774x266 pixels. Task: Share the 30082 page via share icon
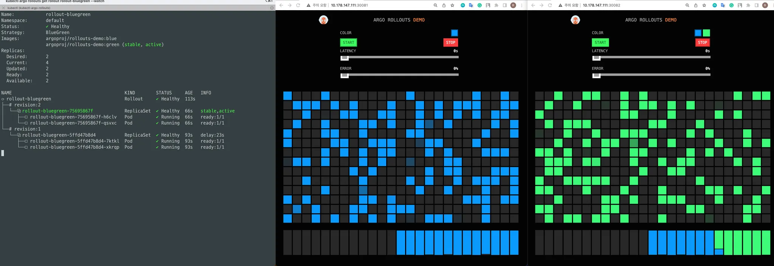[x=695, y=5]
